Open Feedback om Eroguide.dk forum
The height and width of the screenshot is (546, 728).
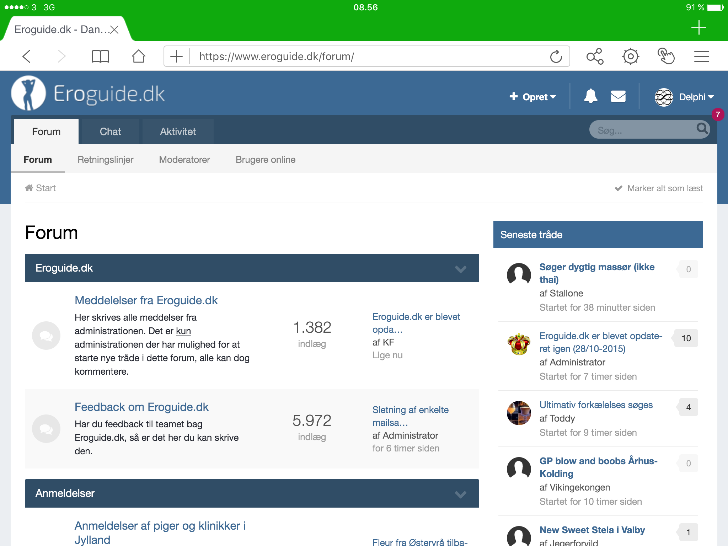point(141,407)
